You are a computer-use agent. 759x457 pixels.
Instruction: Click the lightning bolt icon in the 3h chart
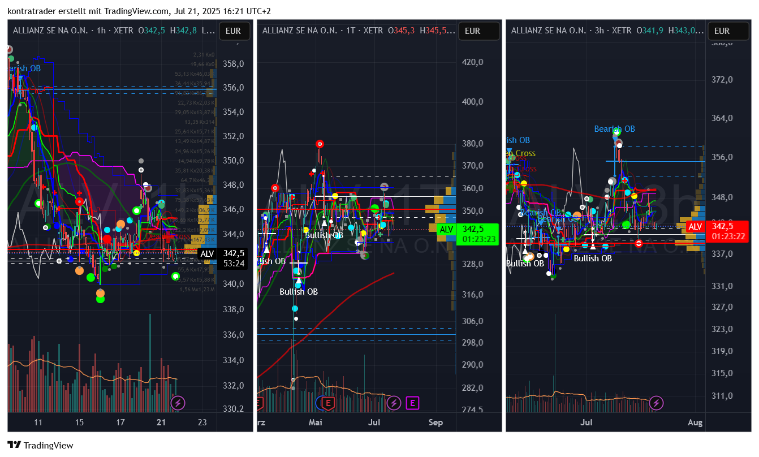pyautogui.click(x=656, y=403)
